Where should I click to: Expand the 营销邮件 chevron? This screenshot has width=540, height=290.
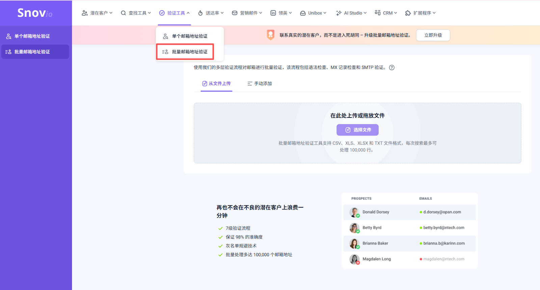point(261,13)
